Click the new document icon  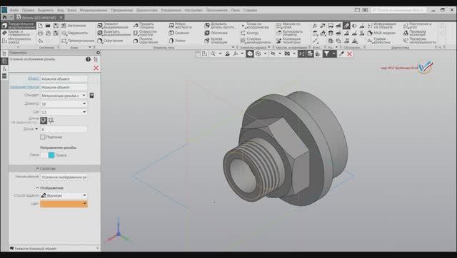pos(41,26)
